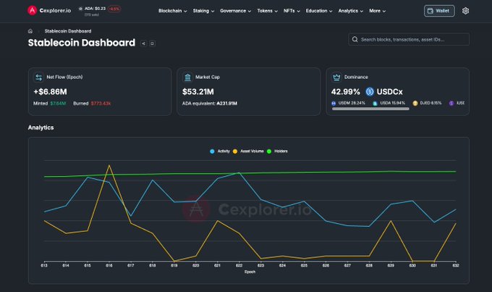
Task: Click the USDCx dominance label
Action: pyautogui.click(x=389, y=92)
